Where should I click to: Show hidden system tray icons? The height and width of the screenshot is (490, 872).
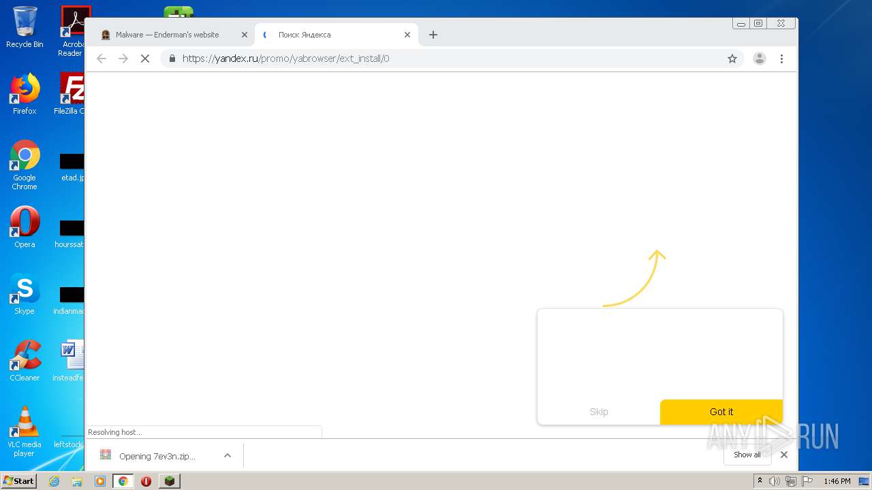tap(760, 481)
